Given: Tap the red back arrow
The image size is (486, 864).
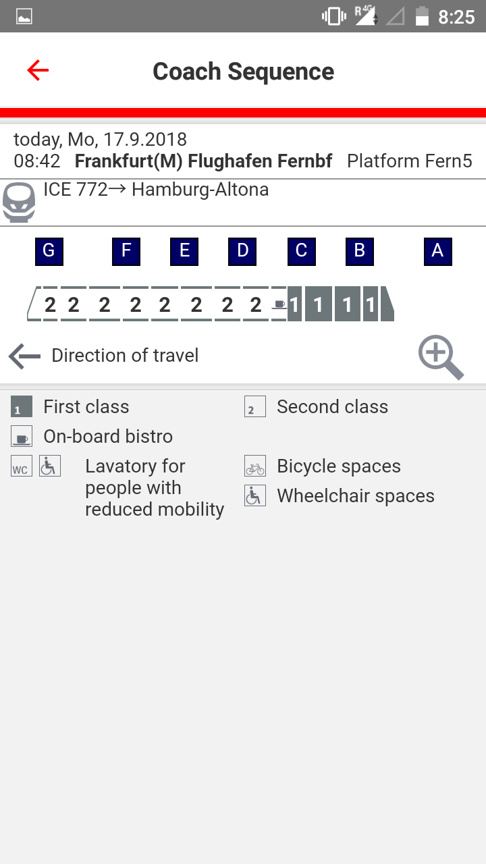Looking at the screenshot, I should coord(38,70).
